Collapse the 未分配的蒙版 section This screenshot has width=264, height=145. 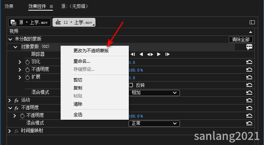pos(10,39)
